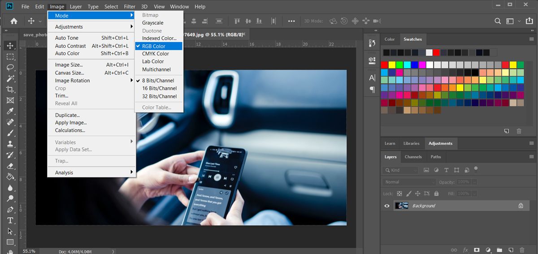The width and height of the screenshot is (538, 254).
Task: Create a new layer with the icon
Action: click(x=510, y=250)
